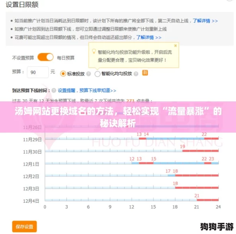Toggle the daily budget switch
This screenshot has width=236, height=234.
[45, 57]
